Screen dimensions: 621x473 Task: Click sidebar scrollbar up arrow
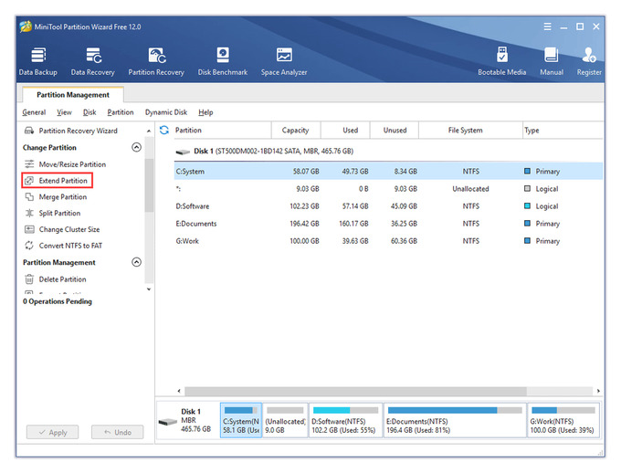click(x=149, y=131)
